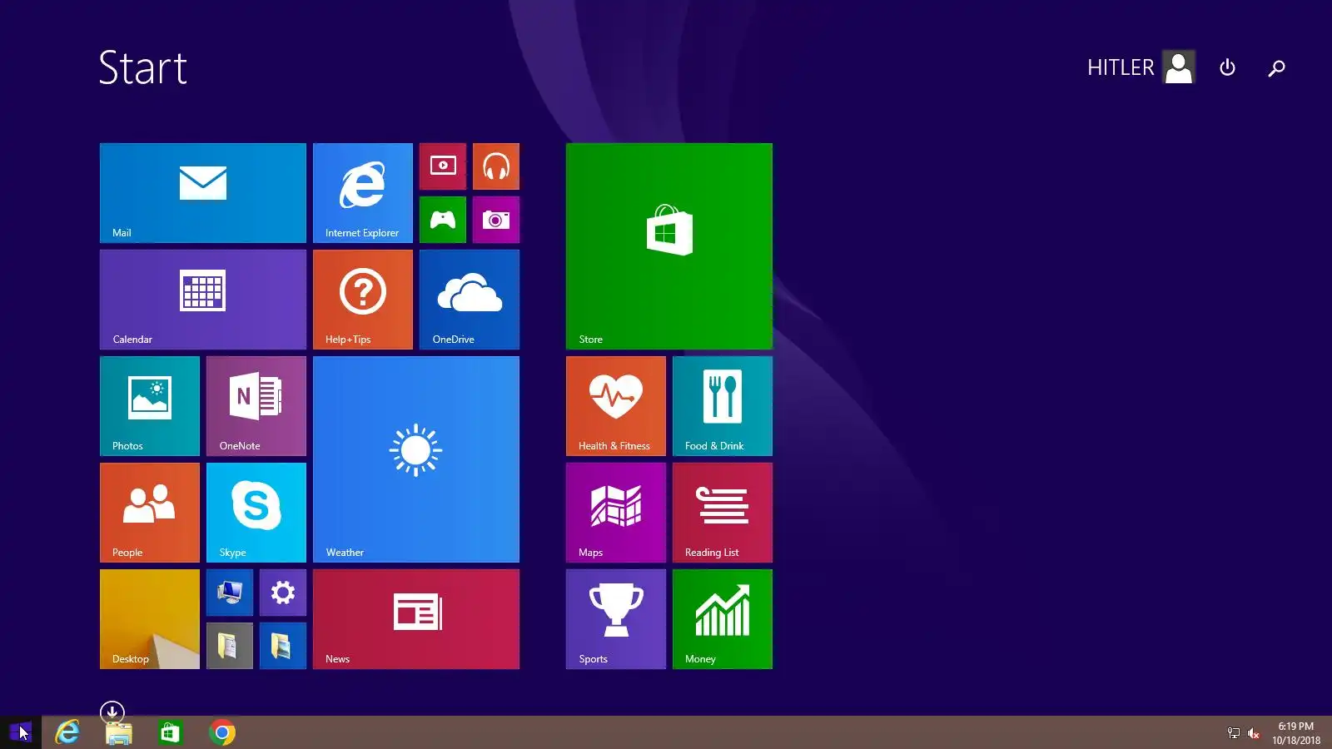Click the Search magnifier button
This screenshot has height=749, width=1332.
point(1276,67)
